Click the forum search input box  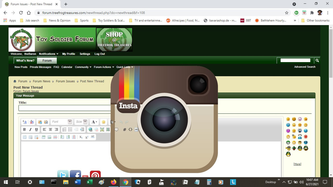tap(295, 61)
